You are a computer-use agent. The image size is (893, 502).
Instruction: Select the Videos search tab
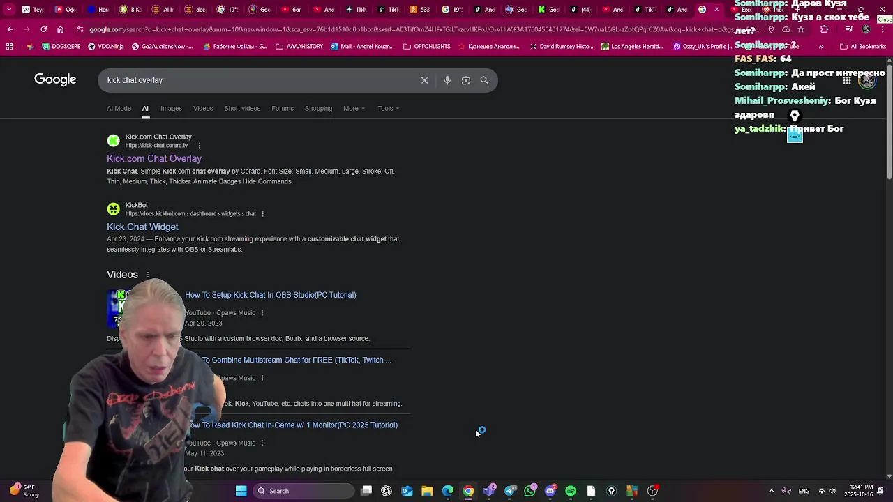pos(203,108)
